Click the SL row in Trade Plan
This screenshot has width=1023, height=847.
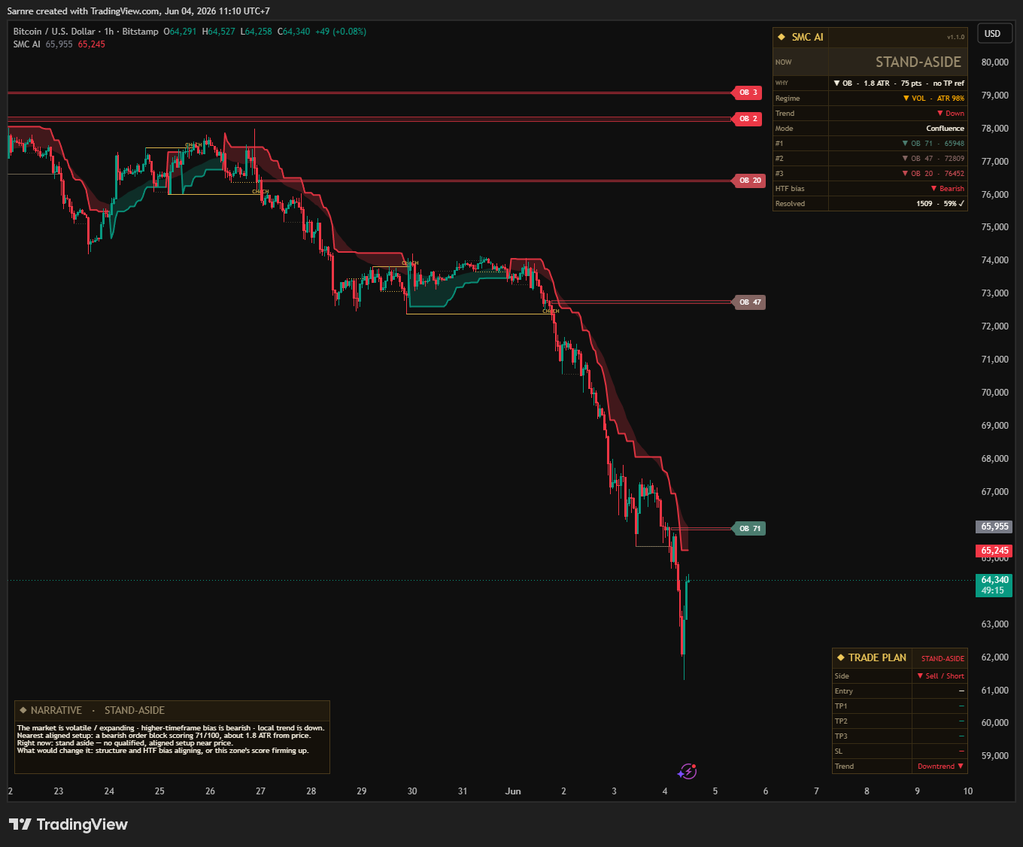coord(900,751)
